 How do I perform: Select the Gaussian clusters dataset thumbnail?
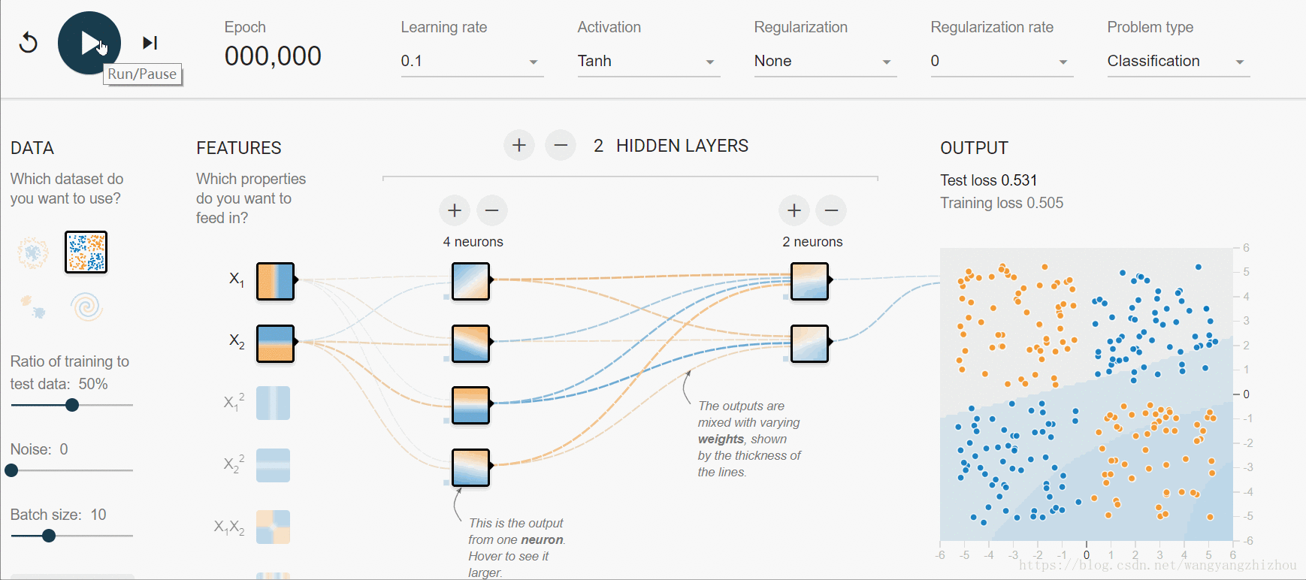(33, 307)
